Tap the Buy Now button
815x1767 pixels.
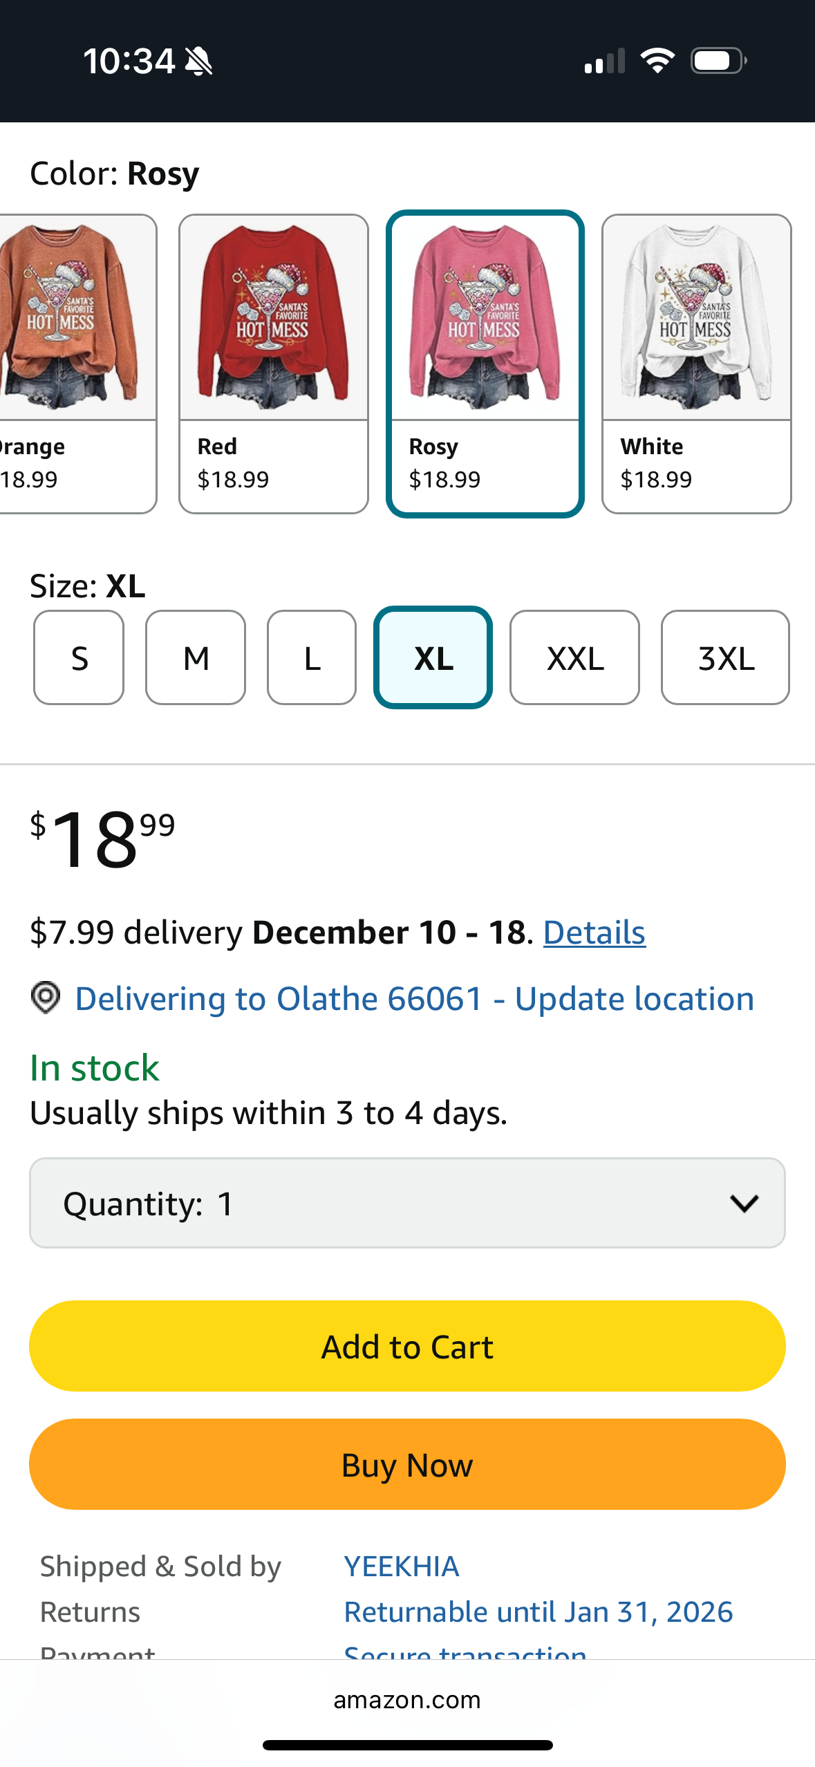click(x=407, y=1464)
